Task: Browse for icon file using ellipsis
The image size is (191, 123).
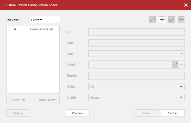Action: (x=181, y=54)
